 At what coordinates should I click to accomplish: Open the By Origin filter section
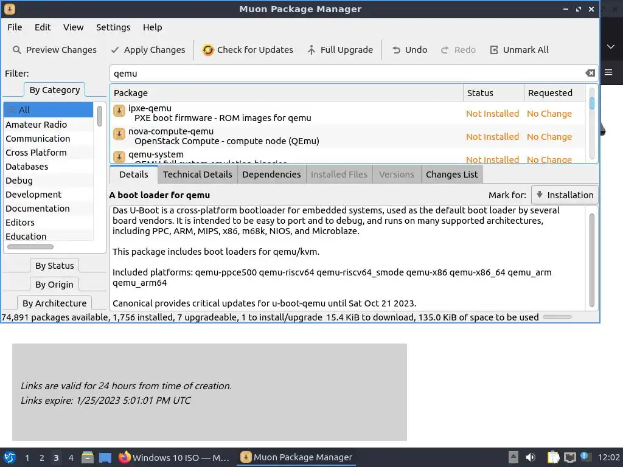[x=54, y=285]
